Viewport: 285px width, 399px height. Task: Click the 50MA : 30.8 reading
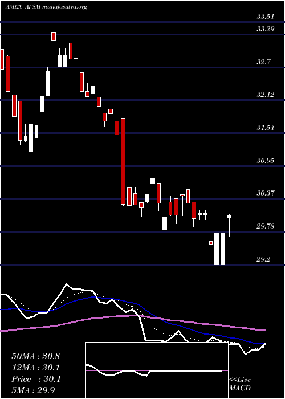click(35, 356)
